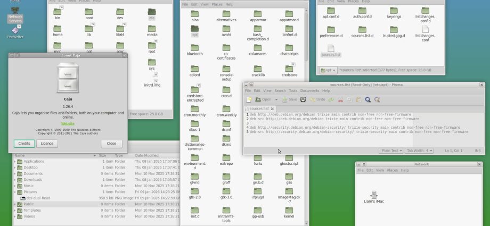Select the Network Servers desktop icon
This screenshot has height=226, width=490.
coord(15,15)
